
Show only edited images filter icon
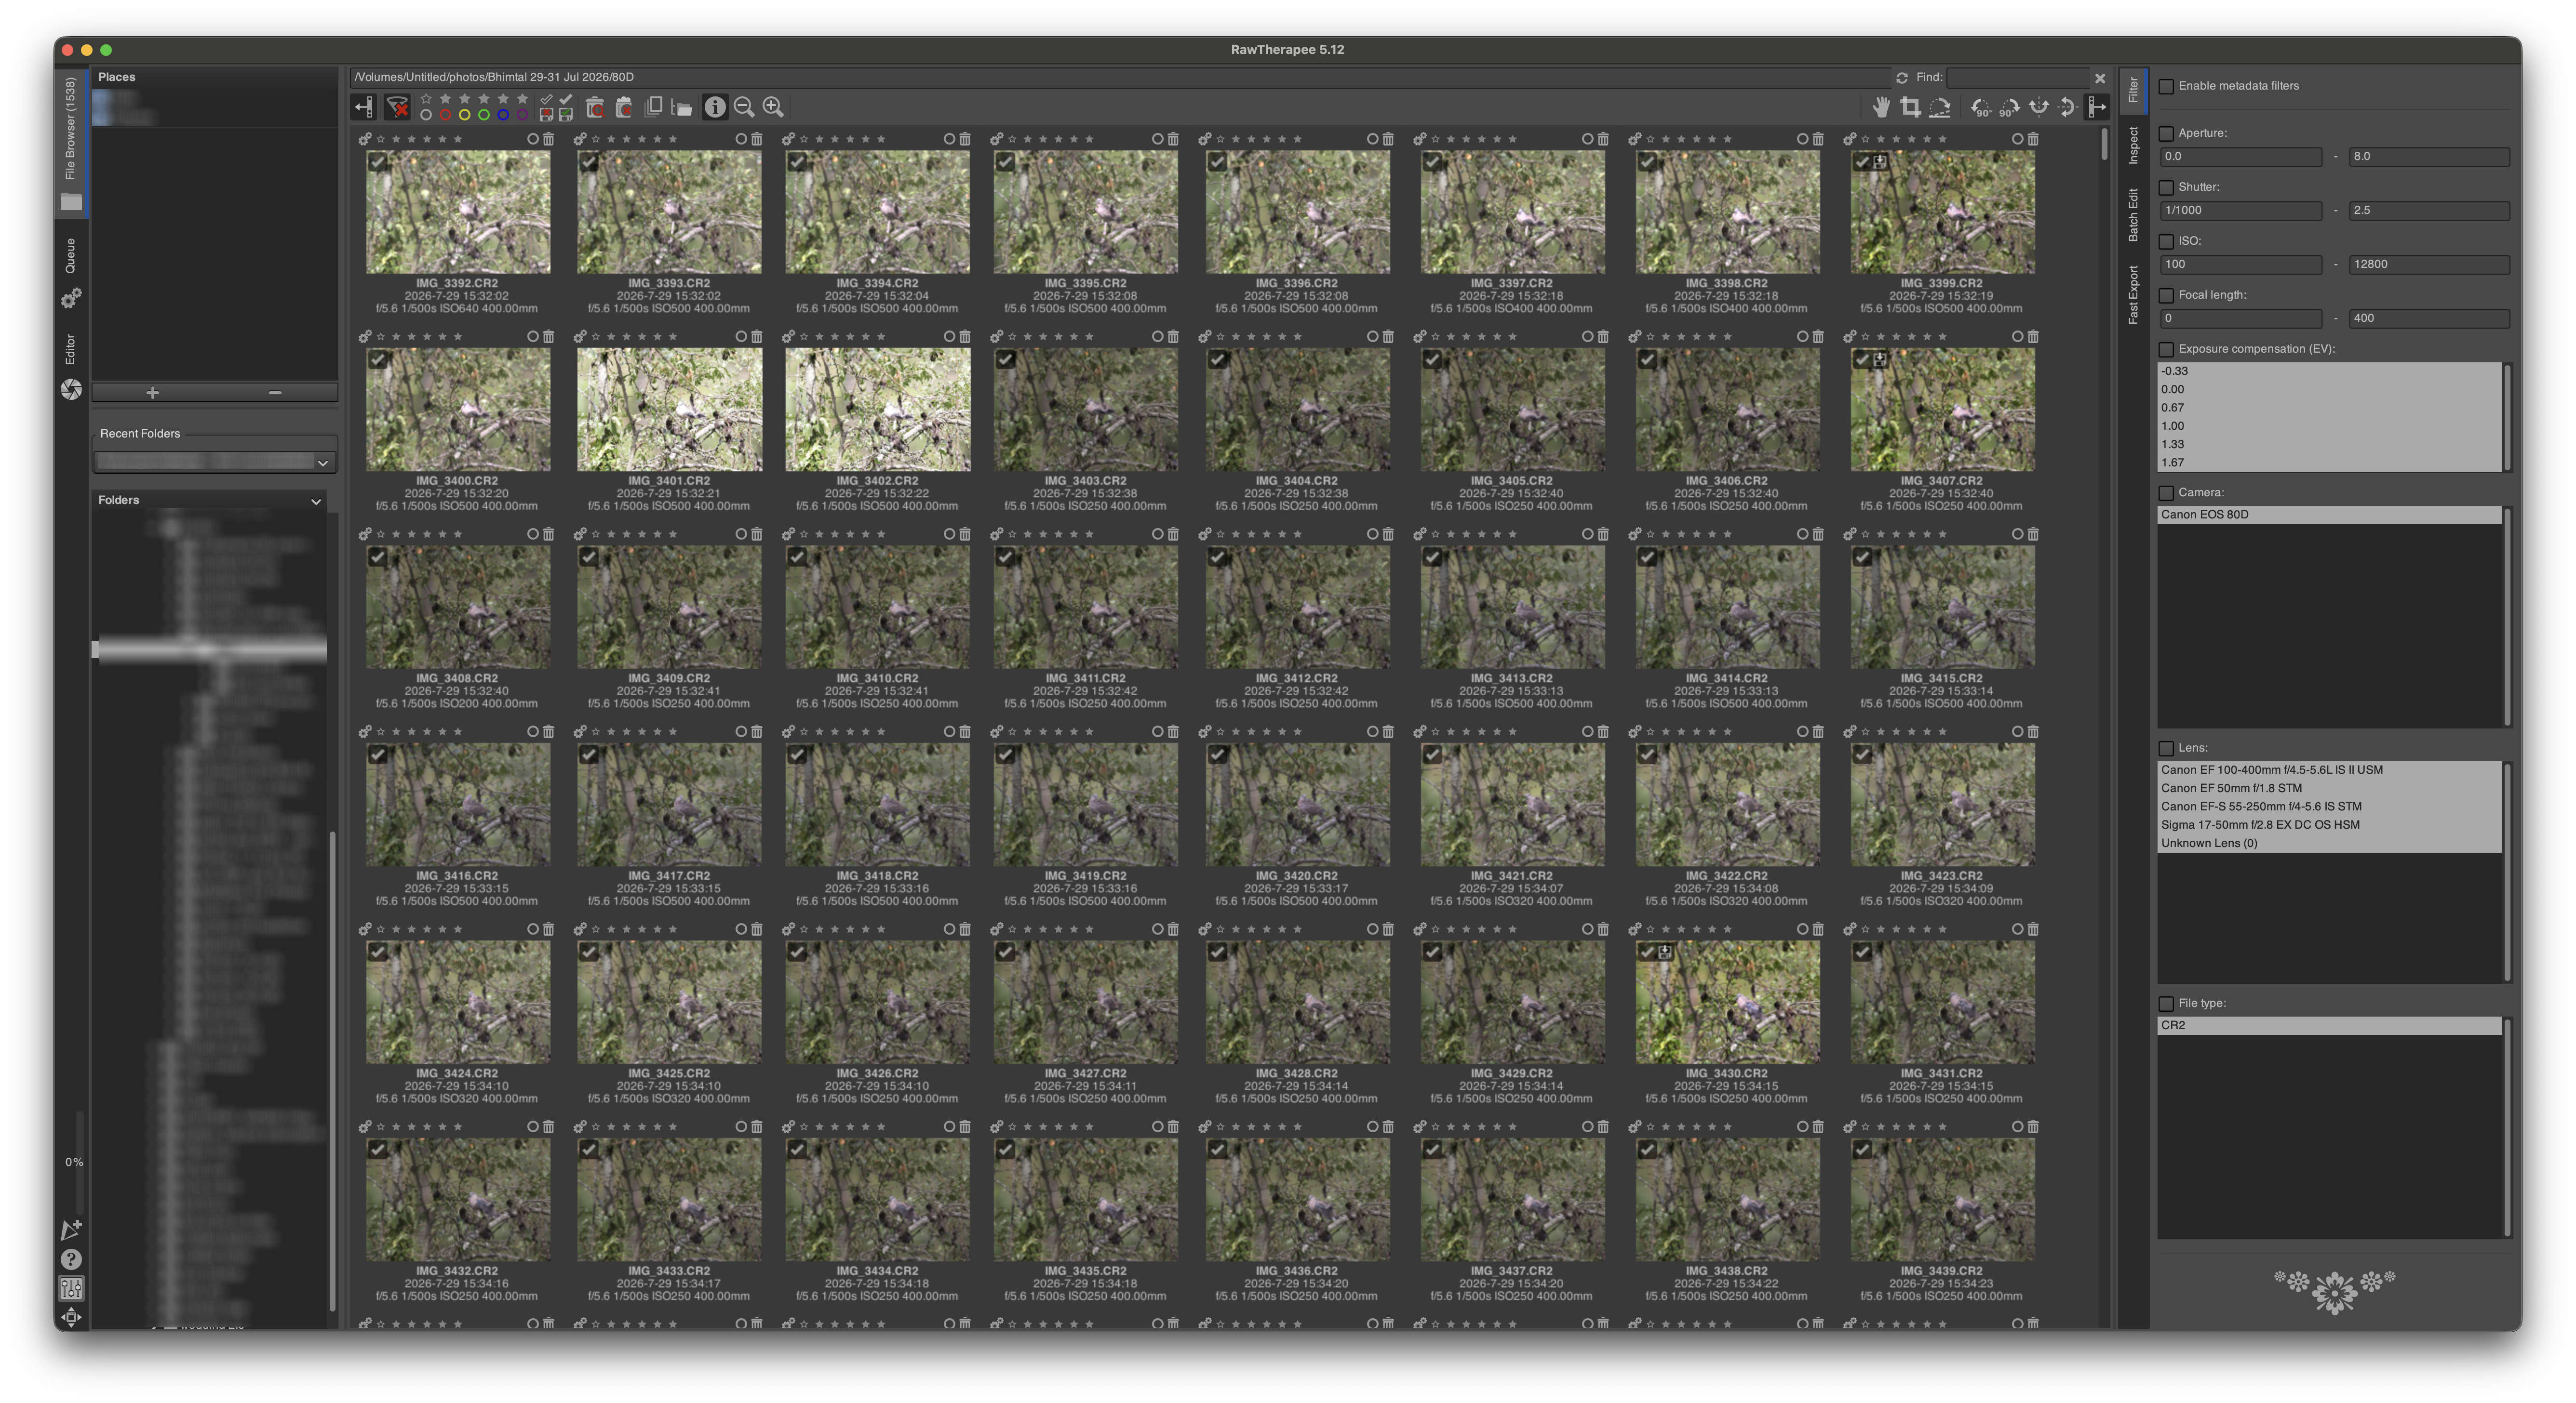pyautogui.click(x=566, y=99)
